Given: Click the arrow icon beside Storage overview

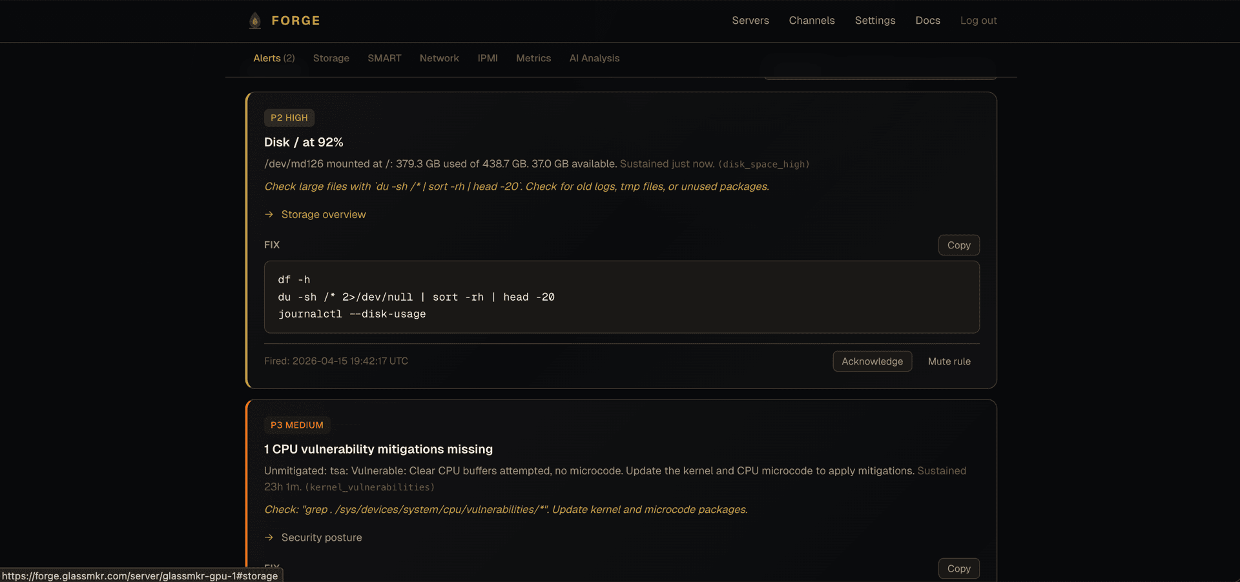Looking at the screenshot, I should coord(269,214).
